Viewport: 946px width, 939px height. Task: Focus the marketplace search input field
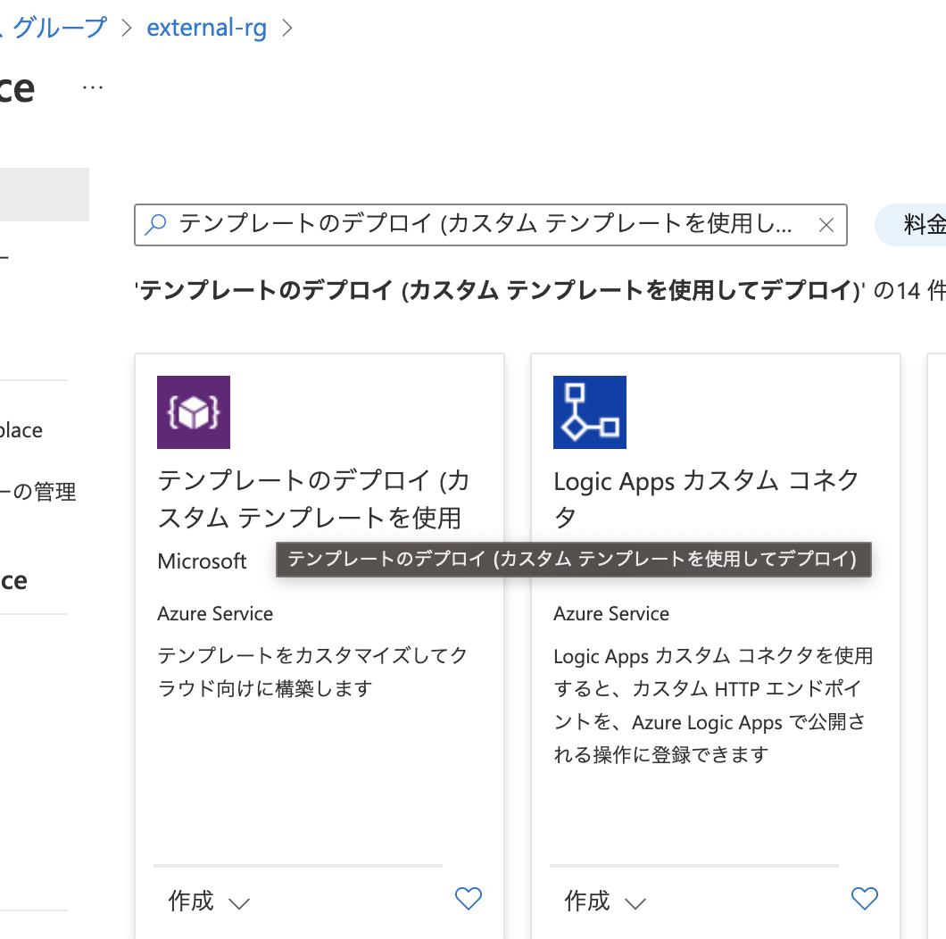(x=491, y=225)
